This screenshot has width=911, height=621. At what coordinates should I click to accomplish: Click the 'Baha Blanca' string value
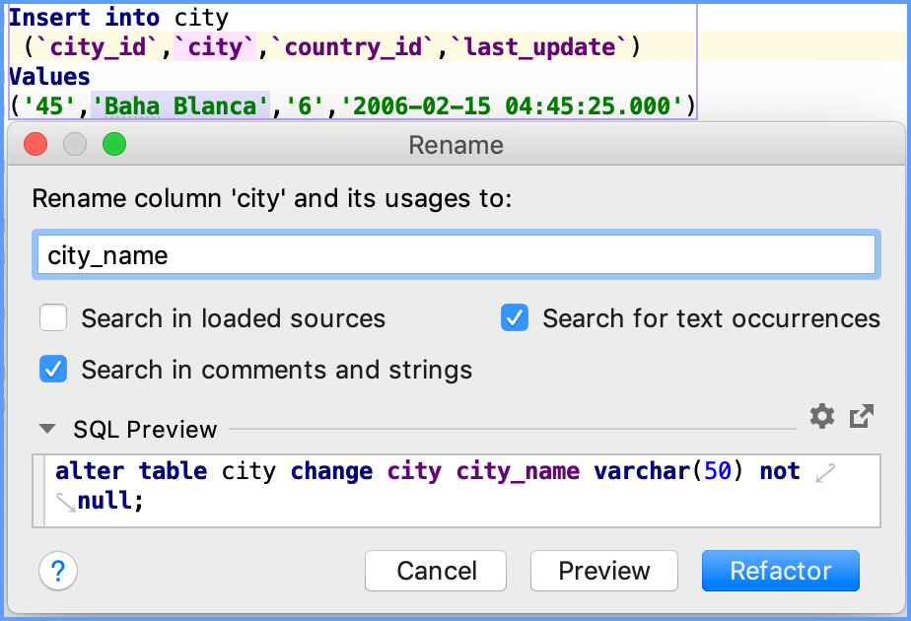[x=180, y=104]
